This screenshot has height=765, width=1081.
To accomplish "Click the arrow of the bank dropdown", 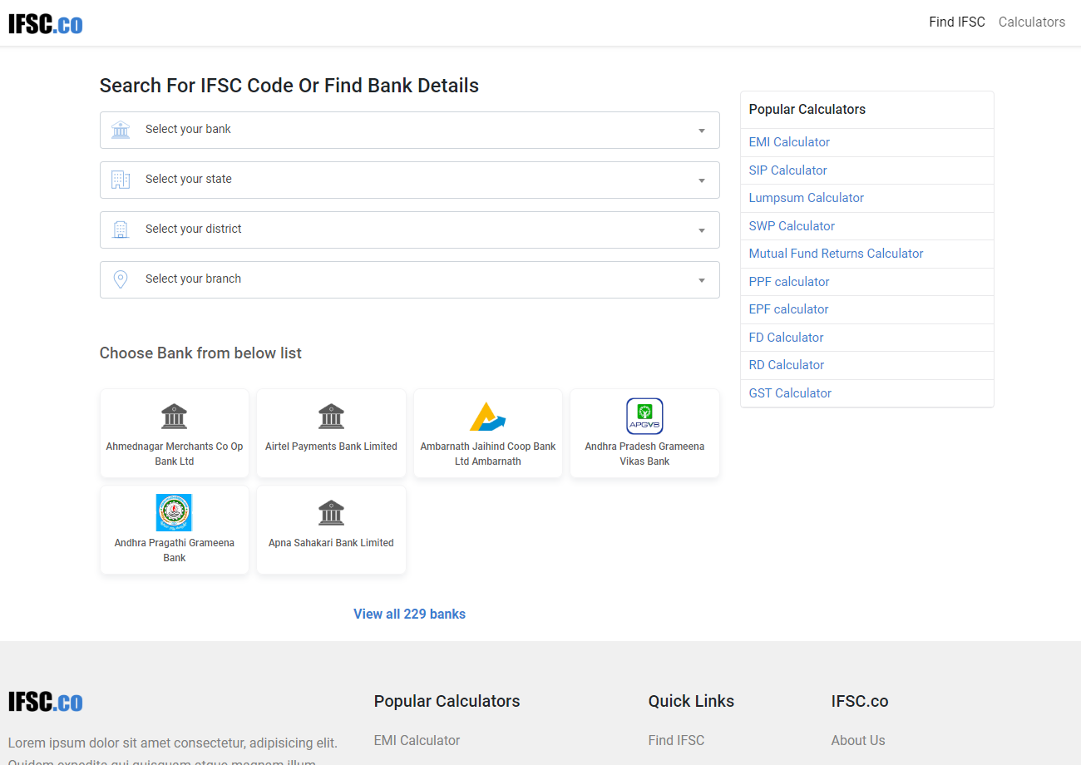I will [702, 131].
